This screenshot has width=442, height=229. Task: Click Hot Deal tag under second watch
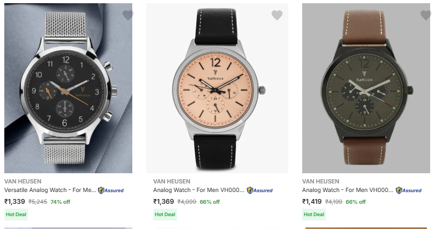click(165, 215)
